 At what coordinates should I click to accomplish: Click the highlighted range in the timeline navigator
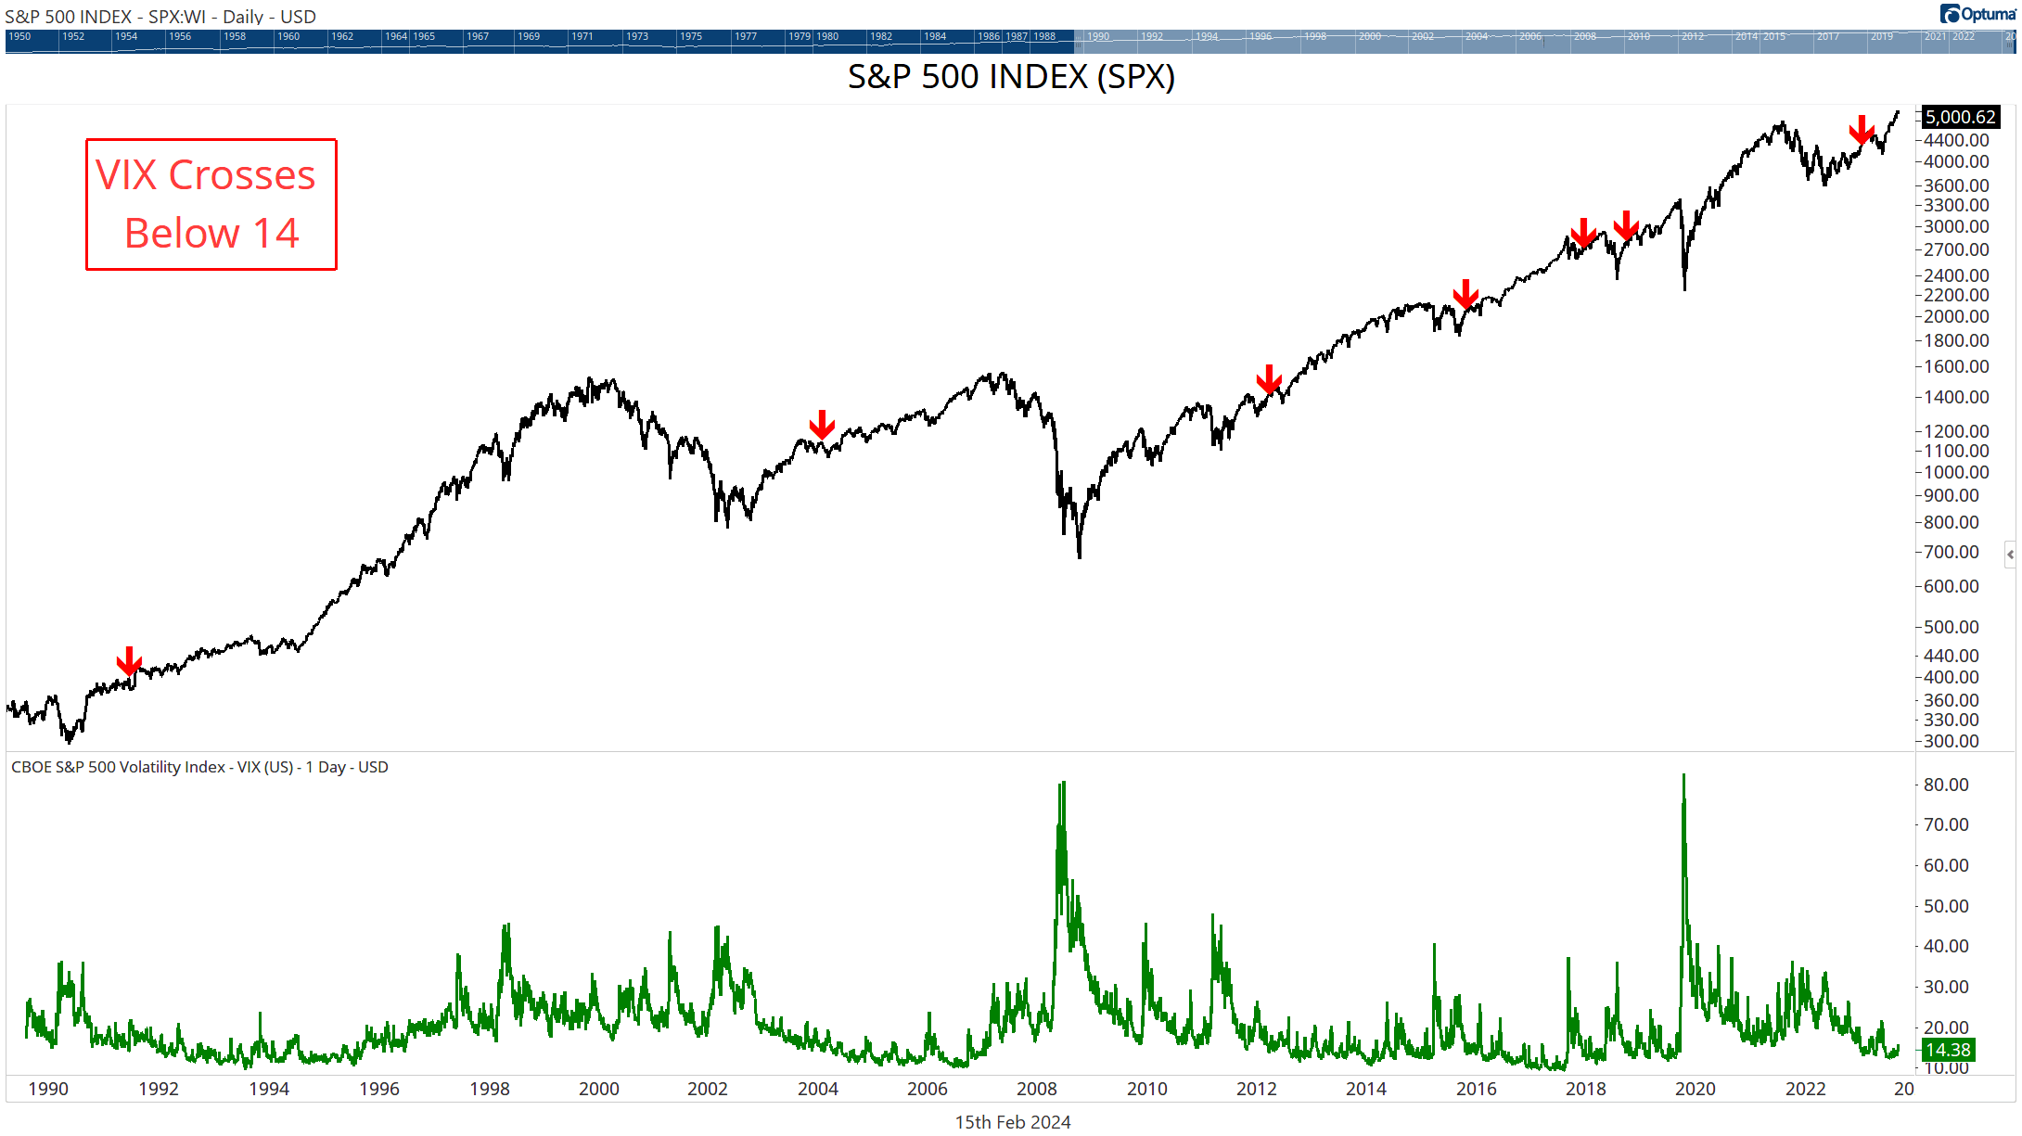[x=1543, y=41]
